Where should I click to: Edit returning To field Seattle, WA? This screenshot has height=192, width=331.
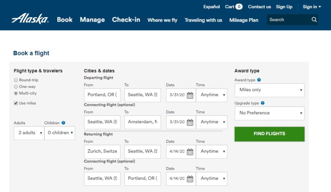pos(142,151)
